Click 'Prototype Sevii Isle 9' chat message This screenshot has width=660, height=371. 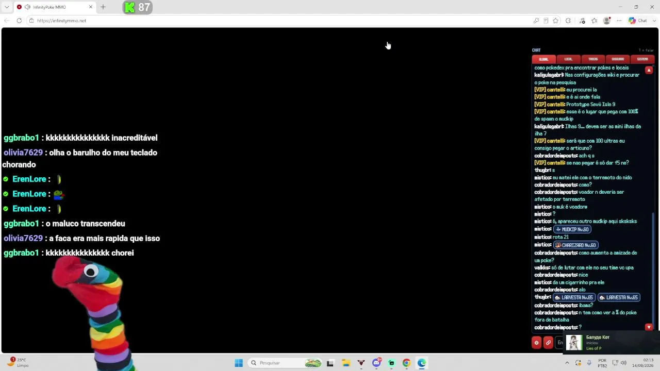590,105
